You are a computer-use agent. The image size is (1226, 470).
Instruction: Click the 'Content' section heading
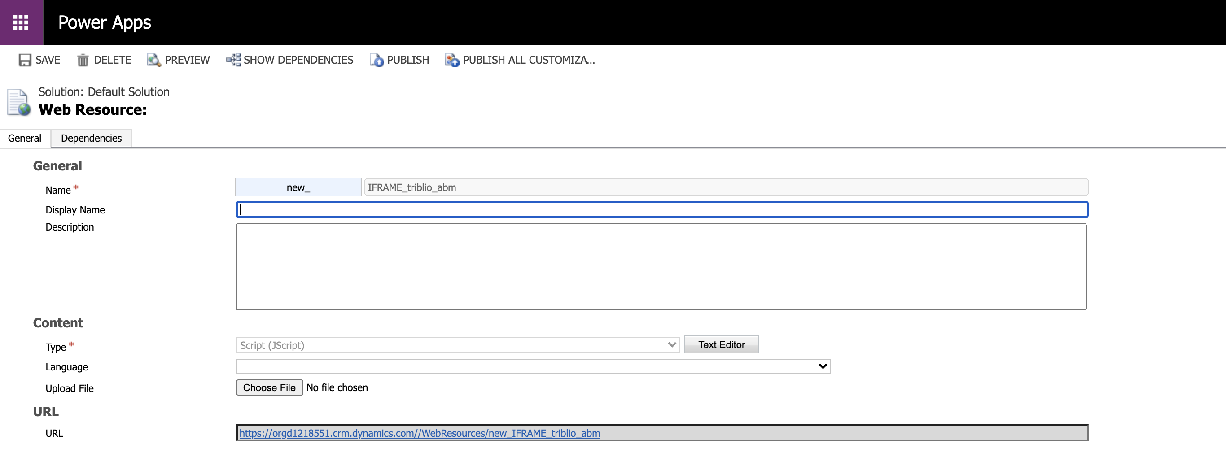coord(58,323)
